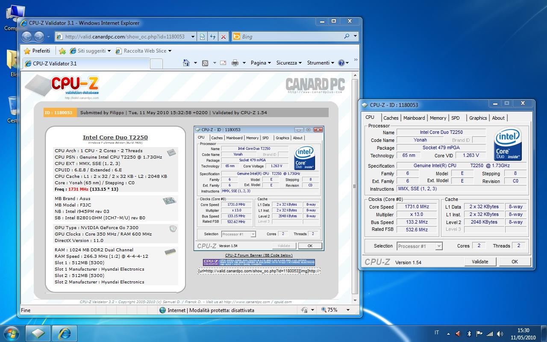Open Bluetooth tray icon
This screenshot has height=342, width=547.
tap(469, 333)
